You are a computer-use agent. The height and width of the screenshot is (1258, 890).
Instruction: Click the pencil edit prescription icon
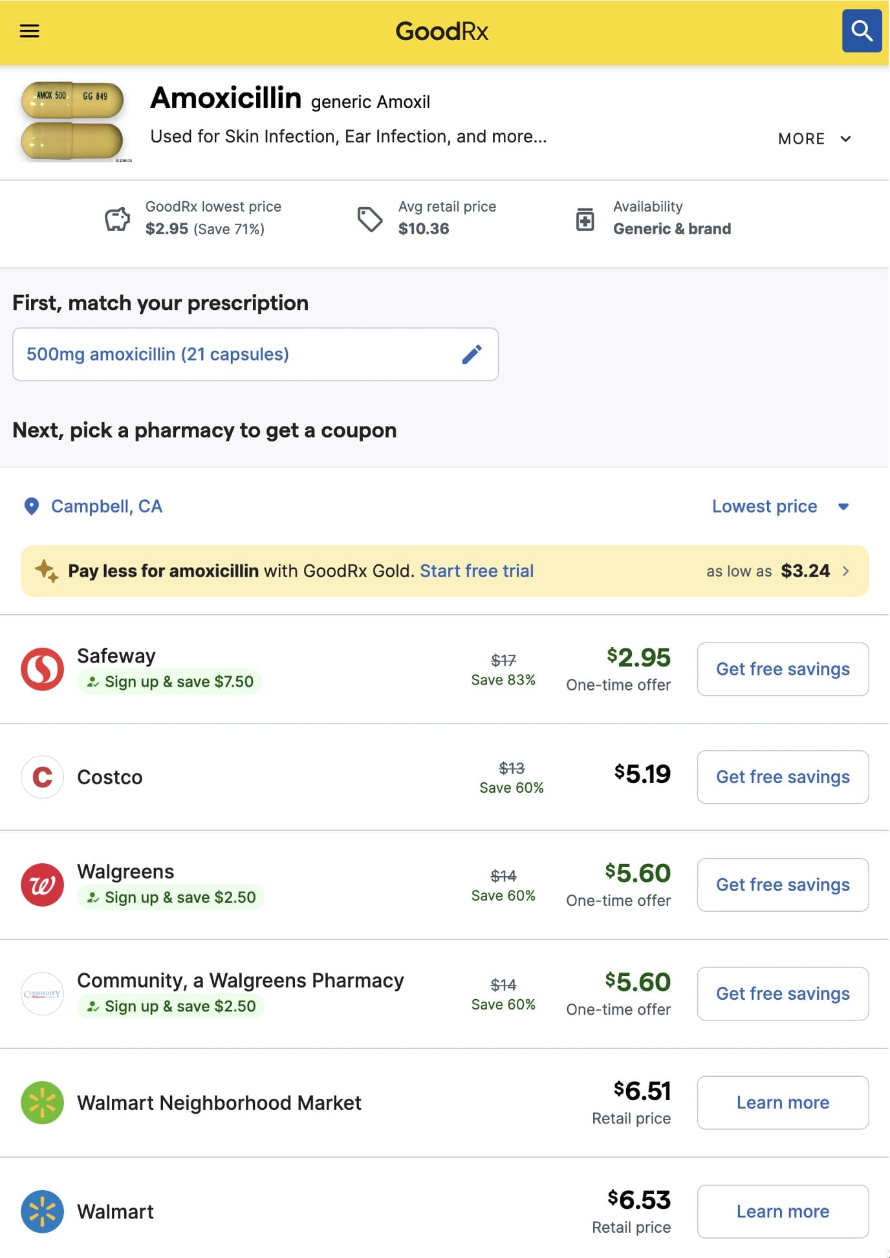click(x=472, y=355)
